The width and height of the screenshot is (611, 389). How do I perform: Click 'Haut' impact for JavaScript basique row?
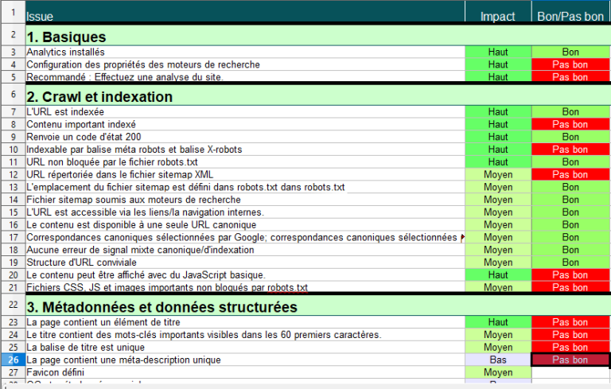click(x=498, y=274)
